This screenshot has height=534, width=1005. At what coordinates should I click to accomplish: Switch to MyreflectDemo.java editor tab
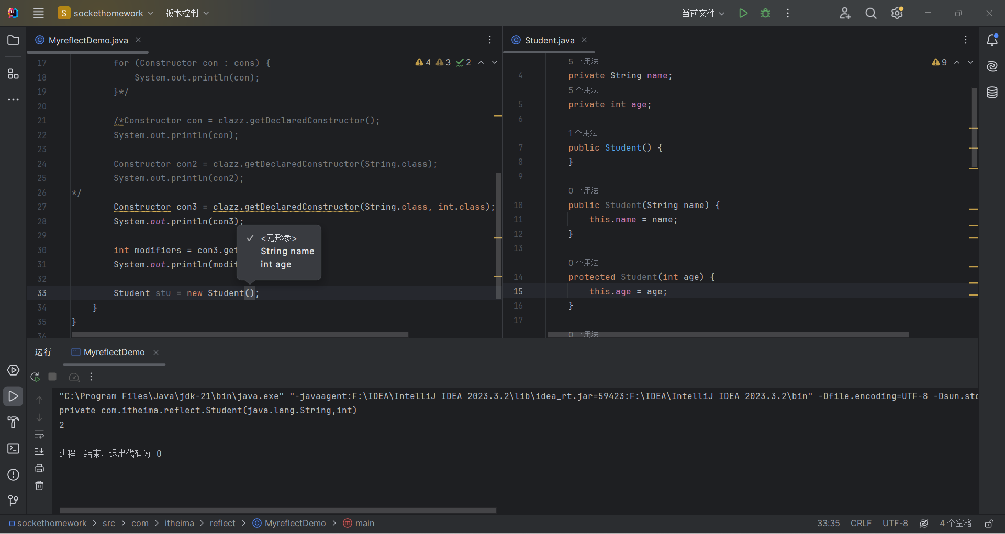(x=88, y=40)
